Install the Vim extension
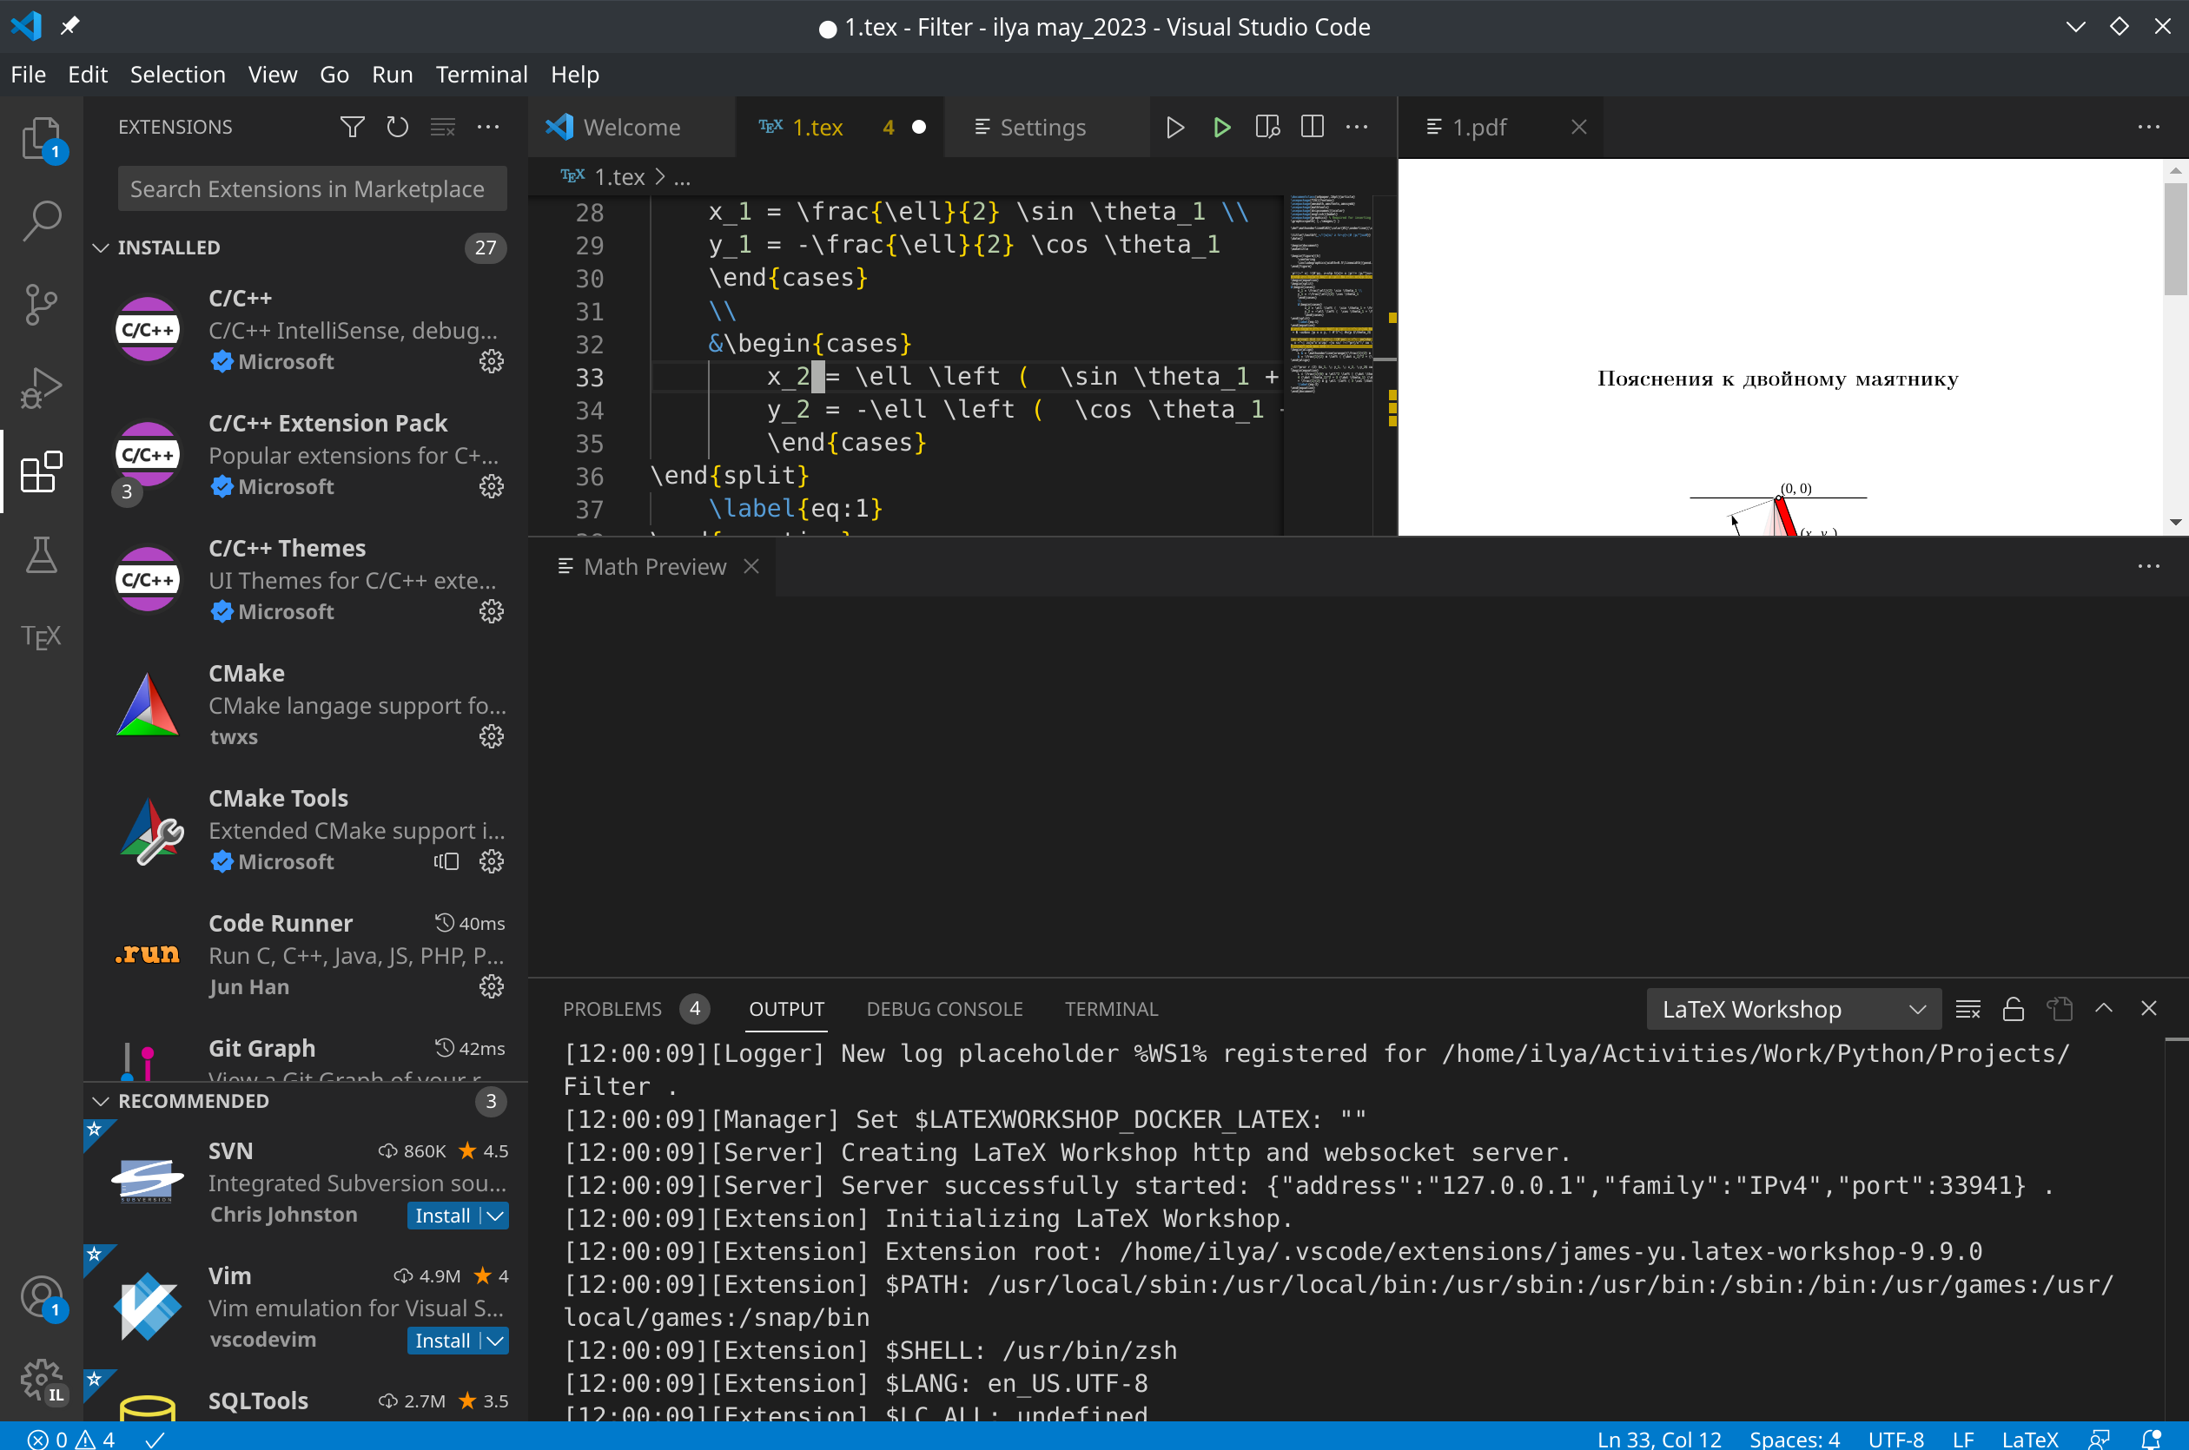Screen dimensions: 2189x1450 (444, 1340)
